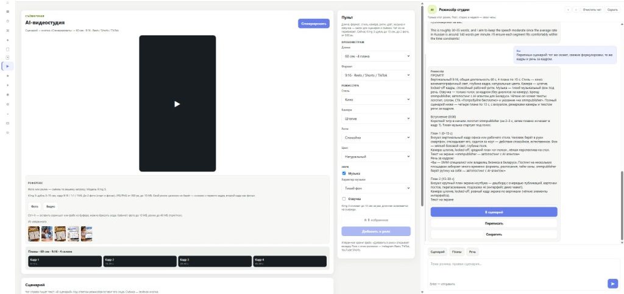
Task: Click the Сценарий section heading at the bottom
Action: (35, 285)
